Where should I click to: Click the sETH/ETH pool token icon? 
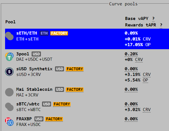point(9,36)
